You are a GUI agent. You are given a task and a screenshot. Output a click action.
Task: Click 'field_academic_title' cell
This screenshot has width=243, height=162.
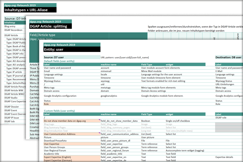[111, 154]
